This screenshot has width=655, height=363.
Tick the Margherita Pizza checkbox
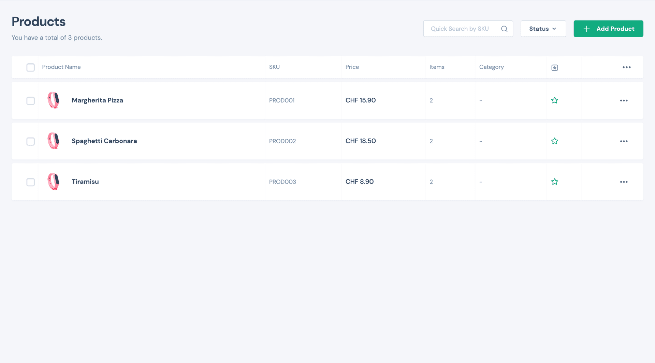pyautogui.click(x=31, y=101)
